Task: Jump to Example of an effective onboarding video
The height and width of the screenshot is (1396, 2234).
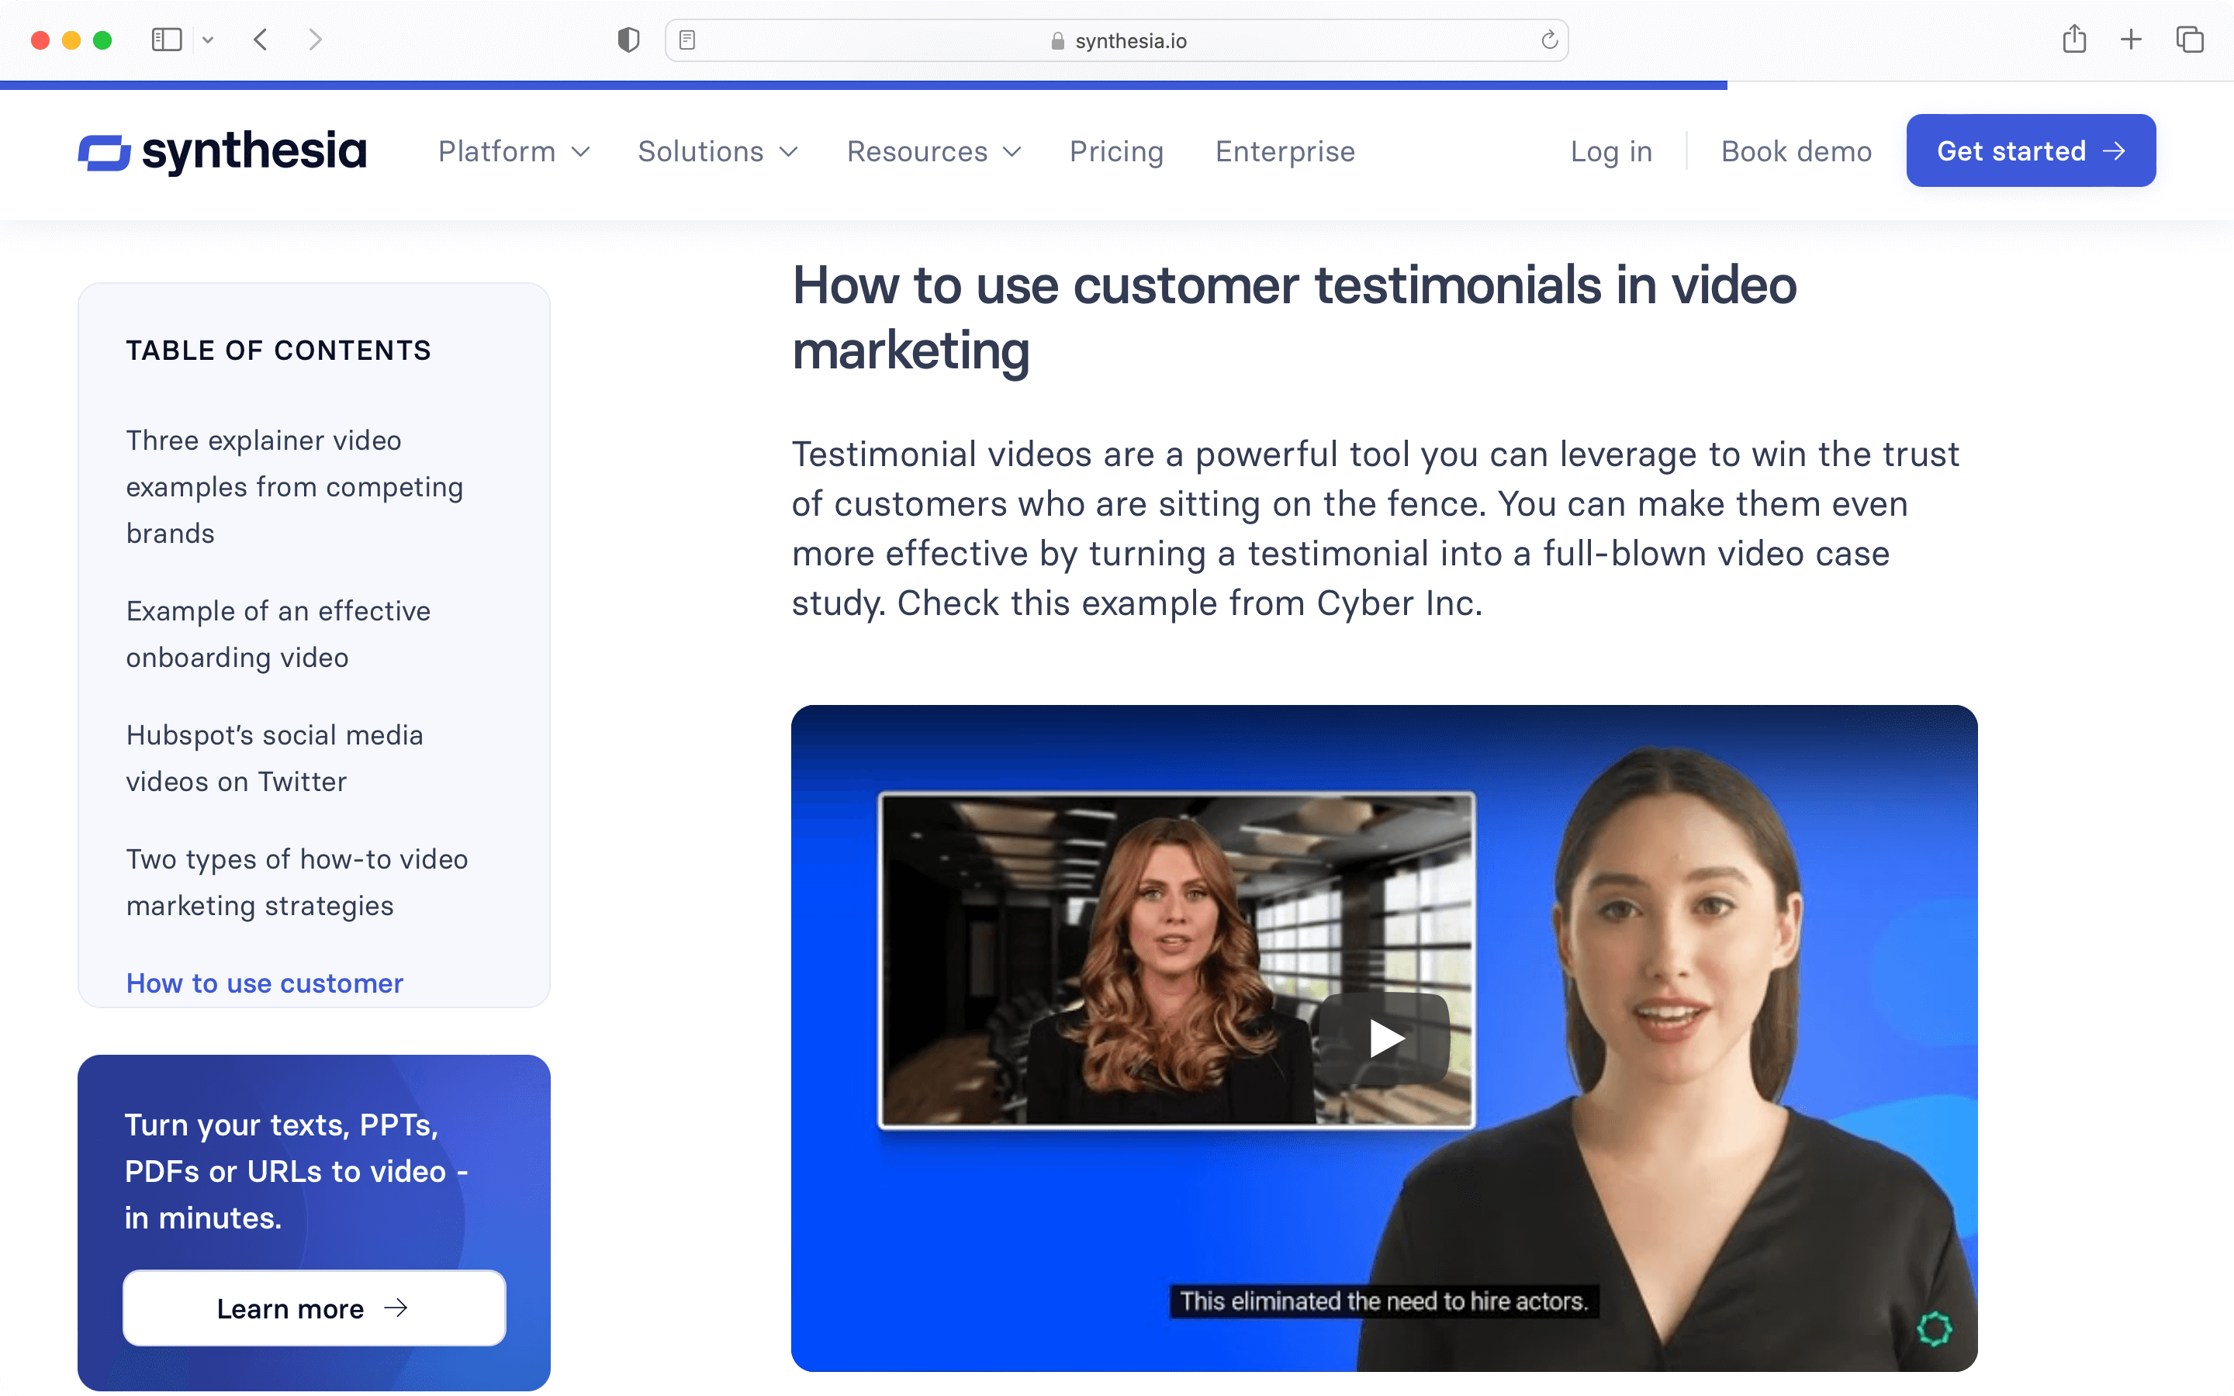Action: coord(278,634)
